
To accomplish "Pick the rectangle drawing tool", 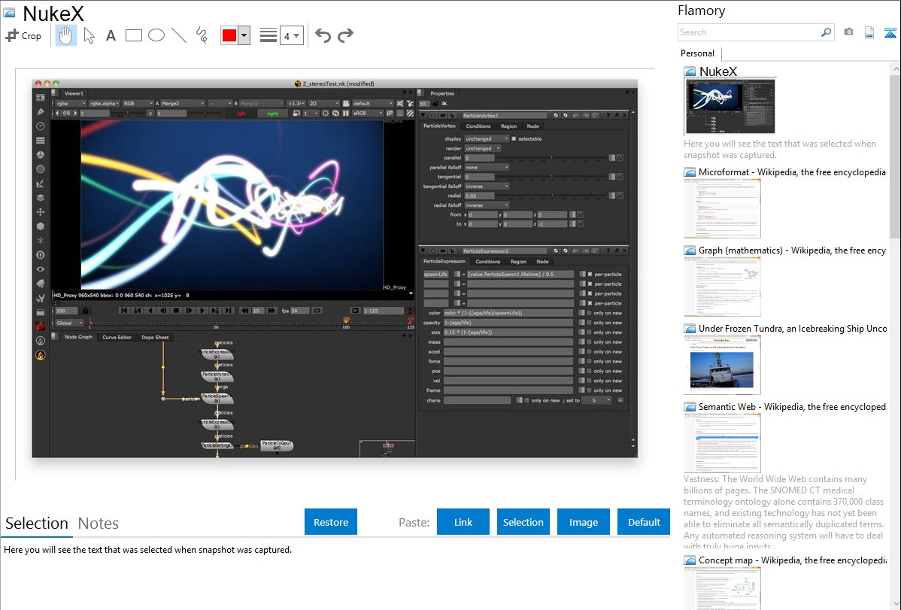I will coord(133,35).
